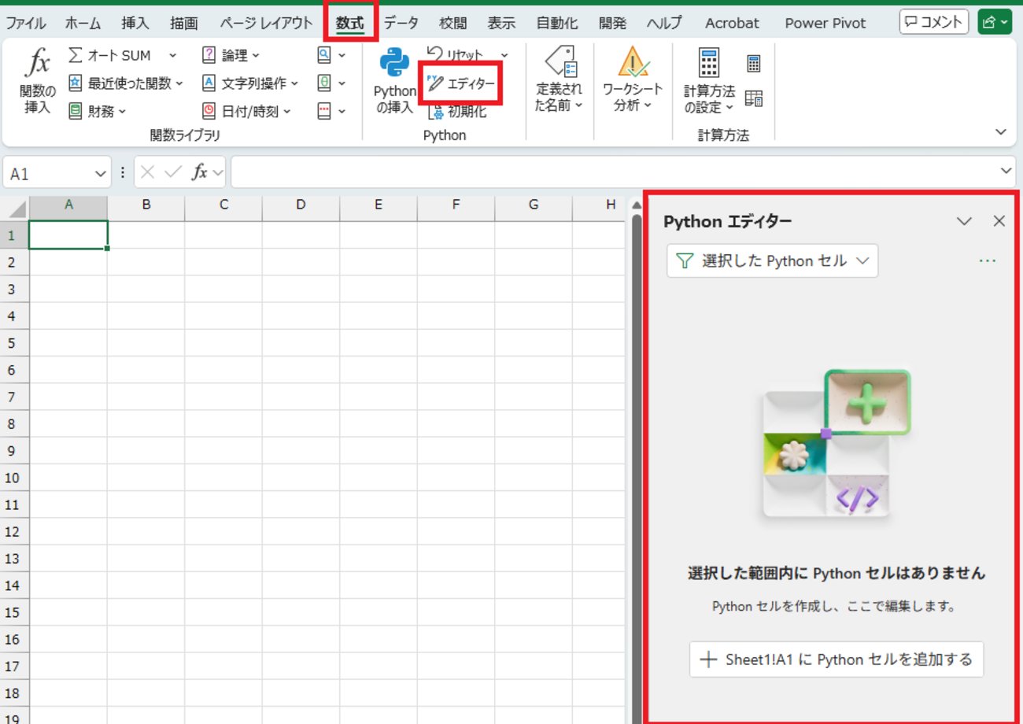The image size is (1023, 724).
Task: Switch to the 開発 tab
Action: point(612,23)
